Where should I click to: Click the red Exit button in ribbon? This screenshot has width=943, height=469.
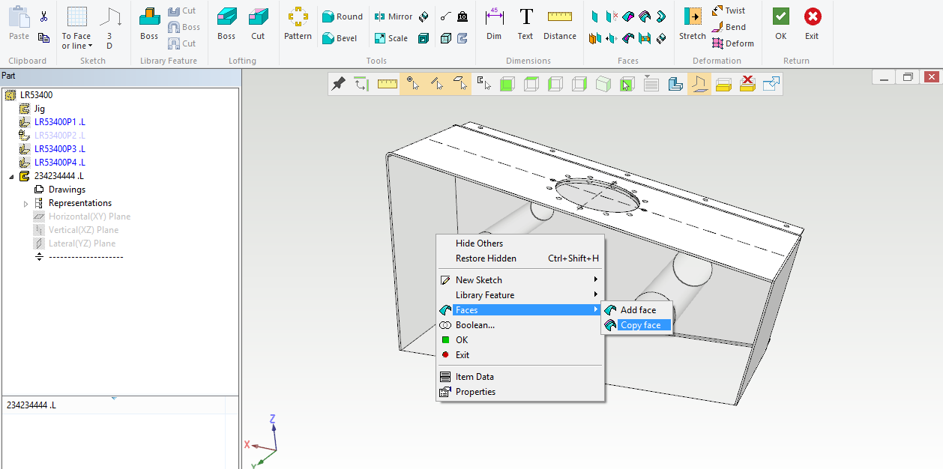tap(812, 24)
